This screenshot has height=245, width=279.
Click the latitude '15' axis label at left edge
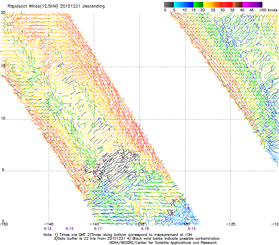3,66
